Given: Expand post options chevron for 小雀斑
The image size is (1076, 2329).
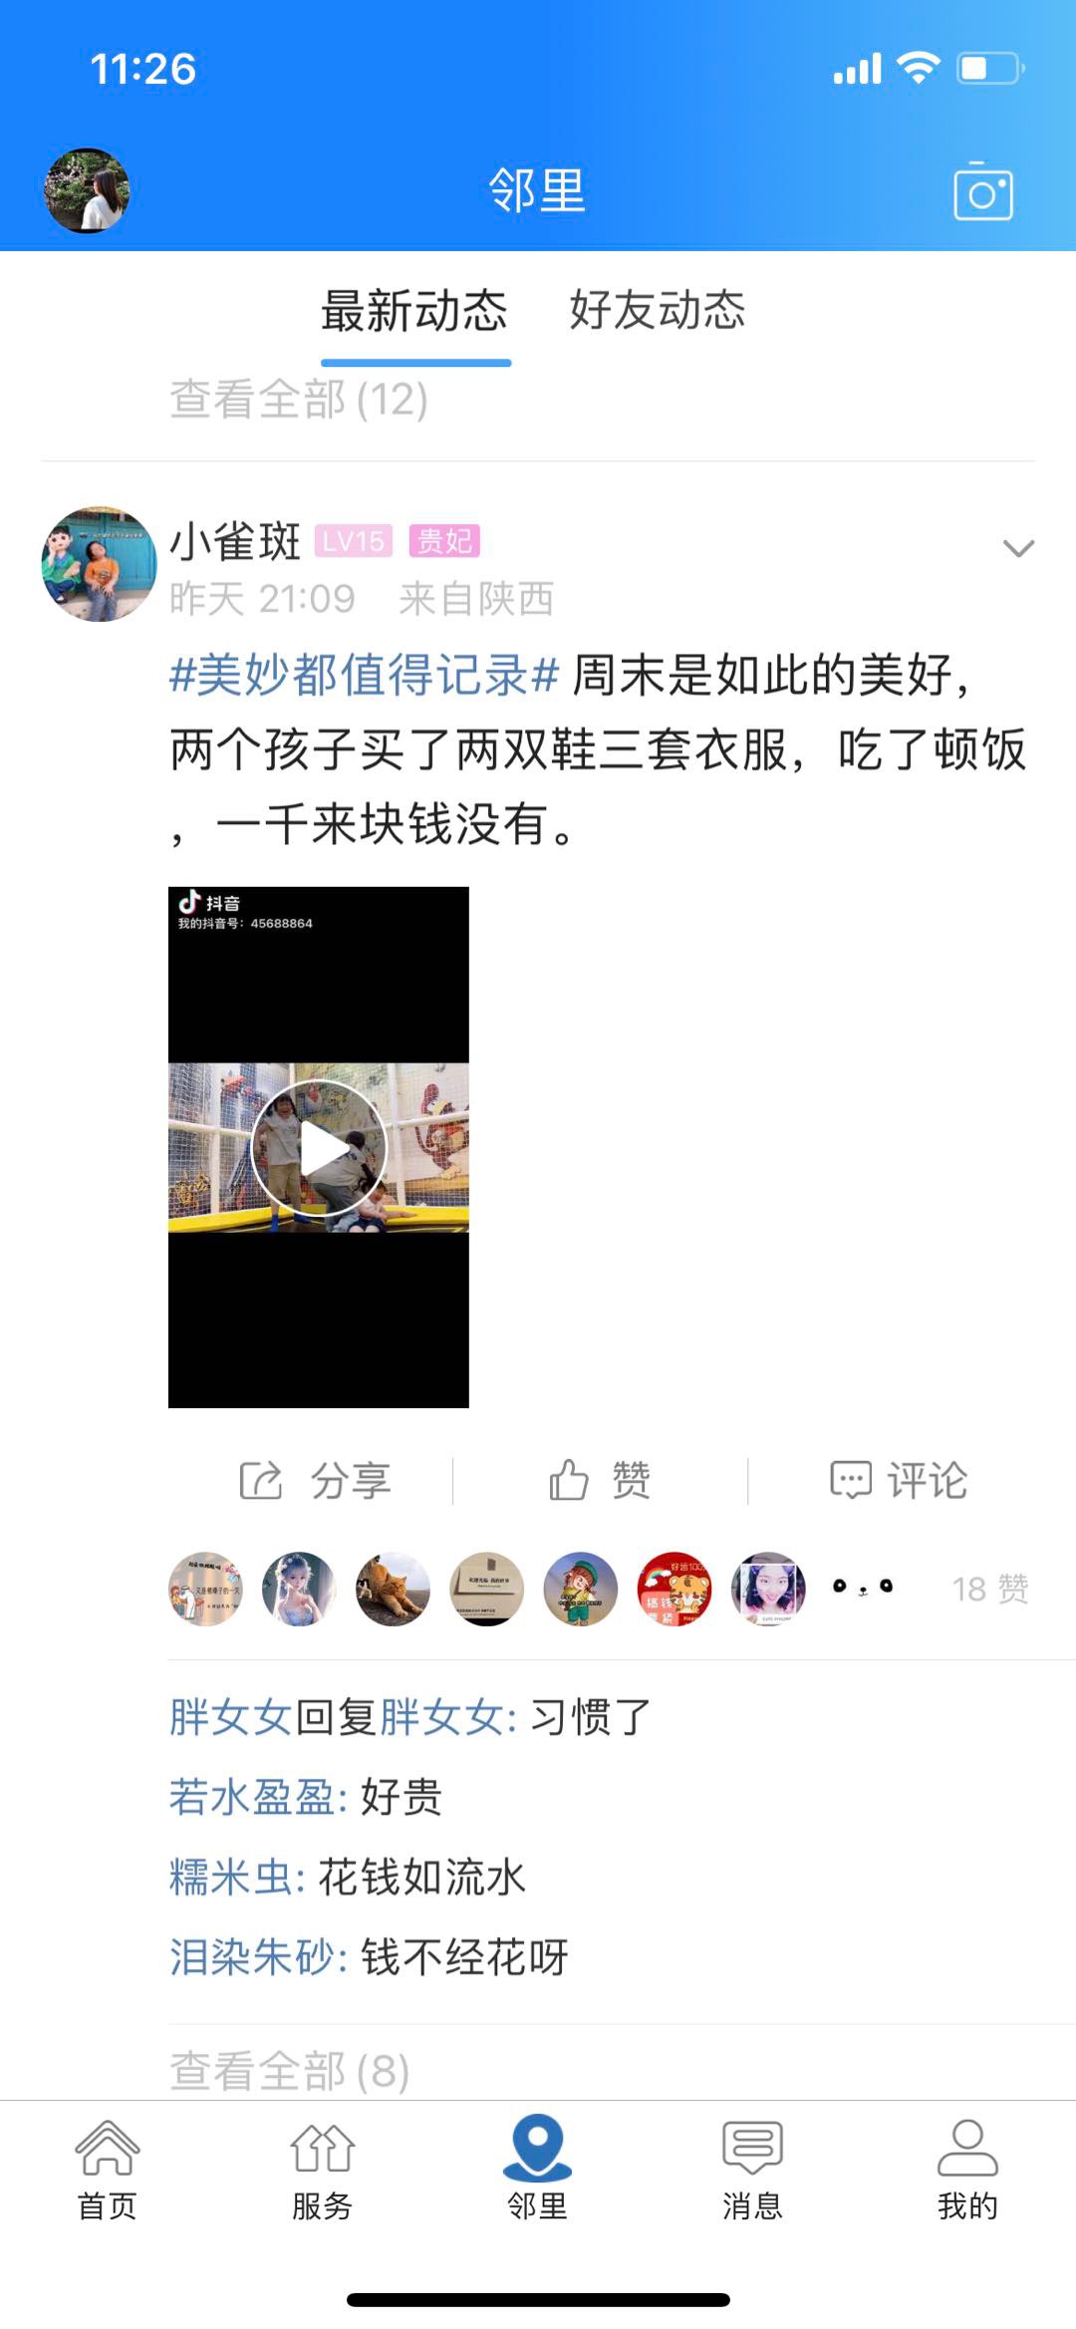Looking at the screenshot, I should coord(1018,548).
